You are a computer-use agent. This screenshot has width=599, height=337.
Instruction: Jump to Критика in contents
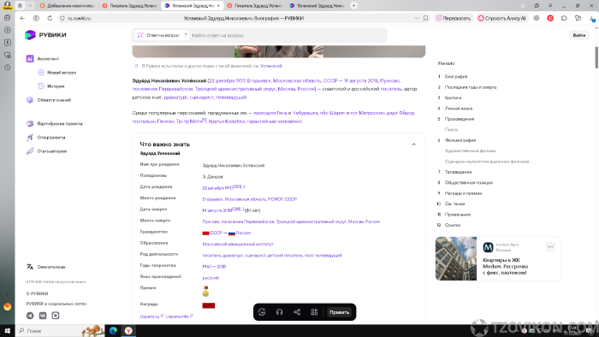tap(453, 98)
